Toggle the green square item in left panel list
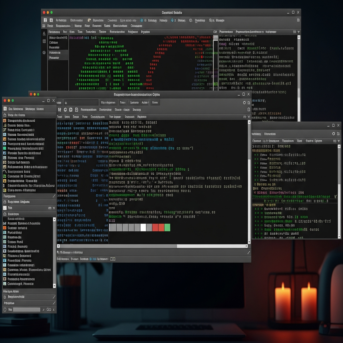This screenshot has width=343, height=343. pos(5,148)
